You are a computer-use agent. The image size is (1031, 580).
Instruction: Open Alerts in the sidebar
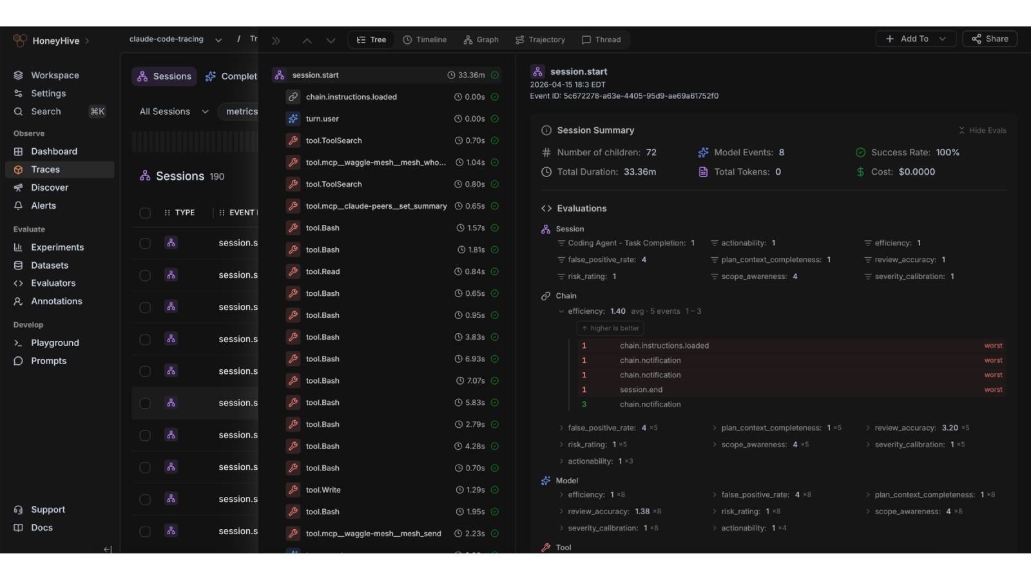[43, 206]
